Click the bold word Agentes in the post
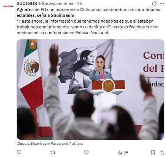 (x=25, y=10)
